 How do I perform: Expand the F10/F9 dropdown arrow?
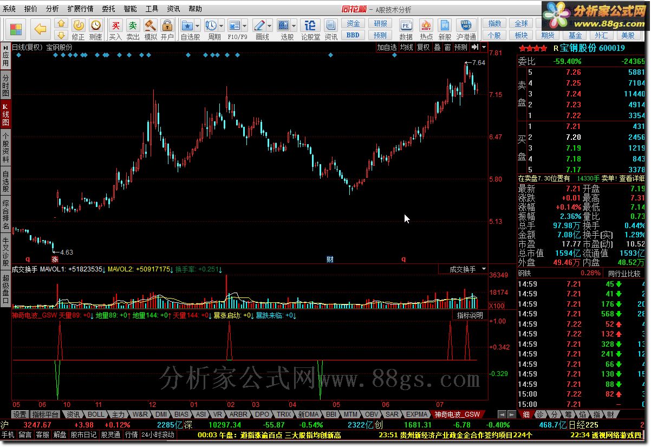(x=245, y=25)
